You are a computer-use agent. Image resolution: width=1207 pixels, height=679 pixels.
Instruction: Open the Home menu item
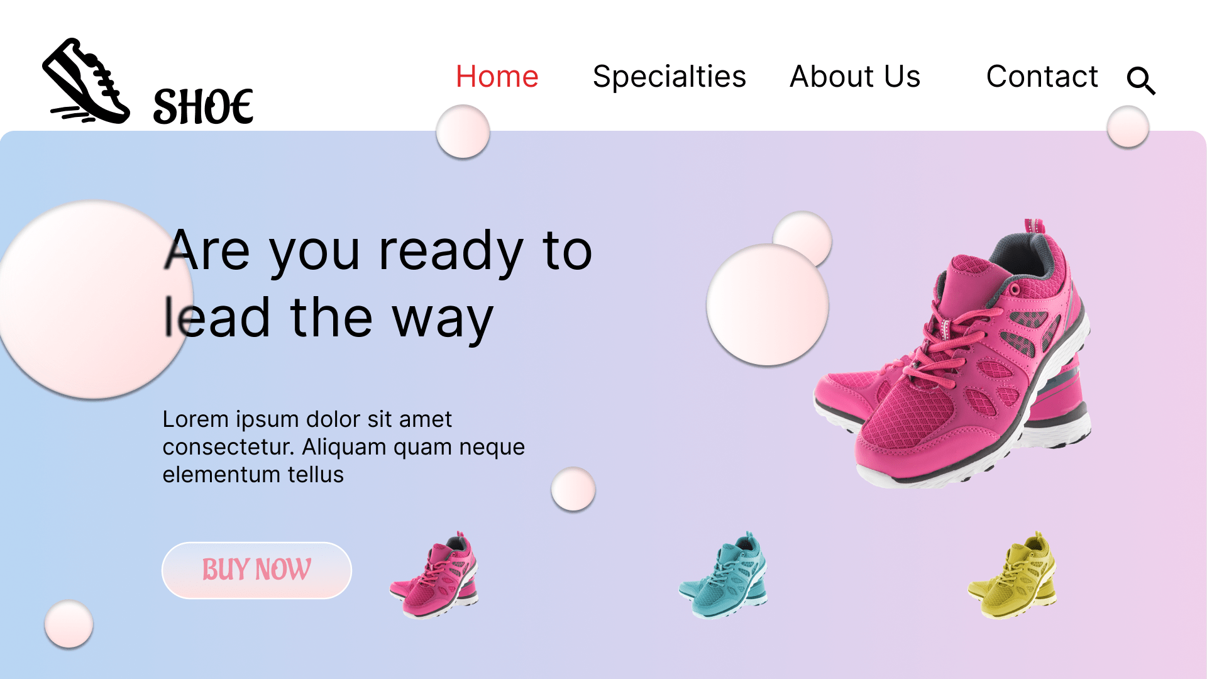pyautogui.click(x=497, y=77)
